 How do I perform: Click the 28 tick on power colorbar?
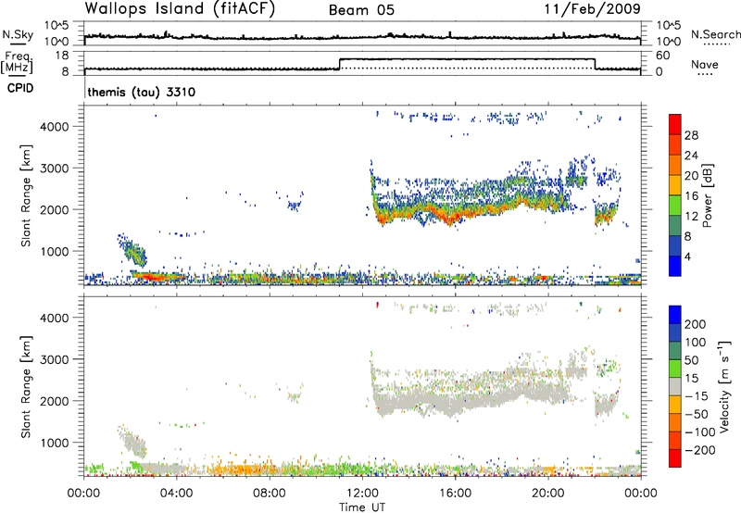point(691,135)
